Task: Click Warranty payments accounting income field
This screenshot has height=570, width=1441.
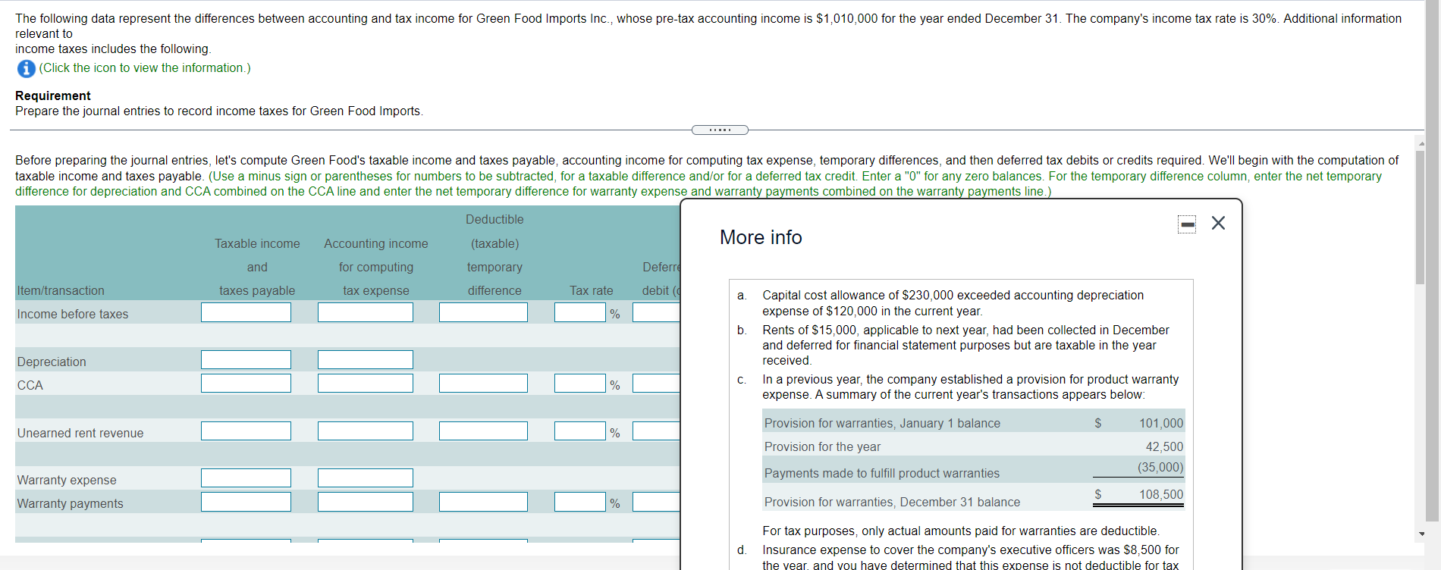Action: (x=366, y=502)
